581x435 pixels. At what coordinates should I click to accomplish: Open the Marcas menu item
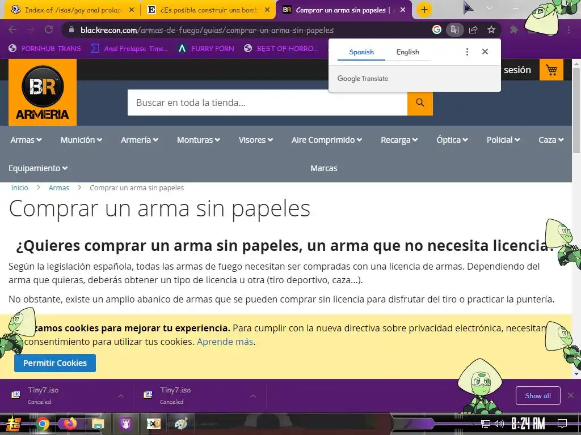[324, 168]
